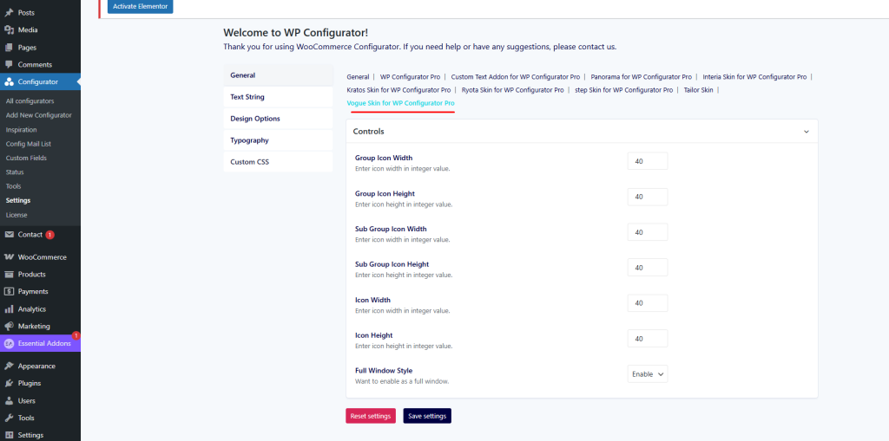Viewport: 889px width, 441px height.
Task: Click the Media icon in sidebar
Action: [x=9, y=30]
